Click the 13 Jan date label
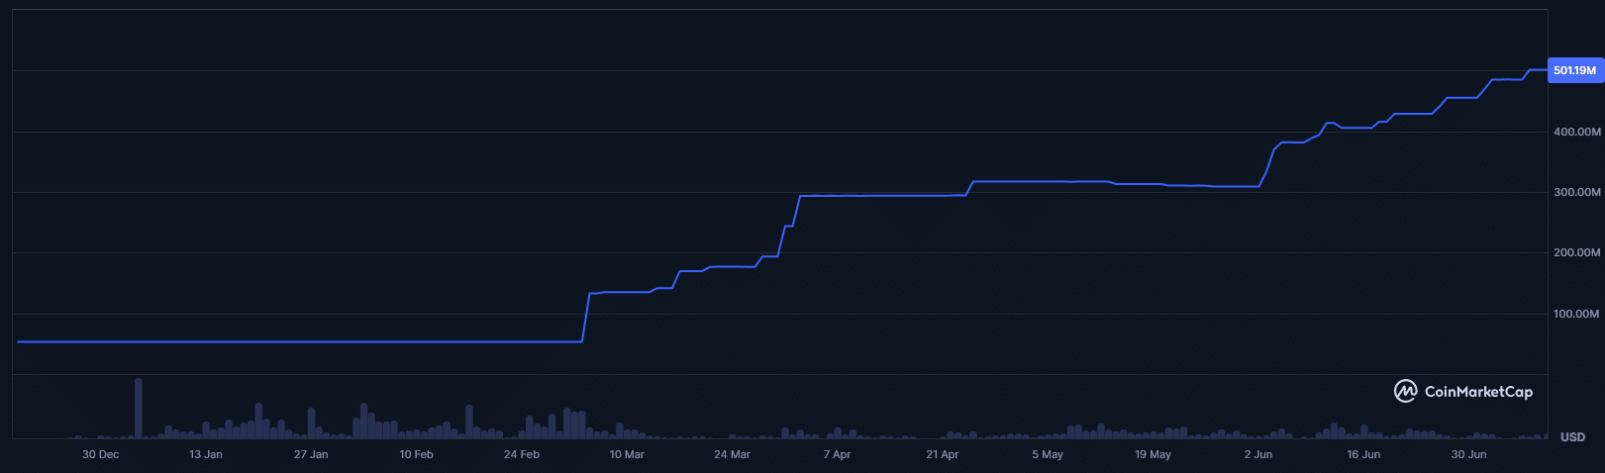The image size is (1605, 473). [x=206, y=454]
